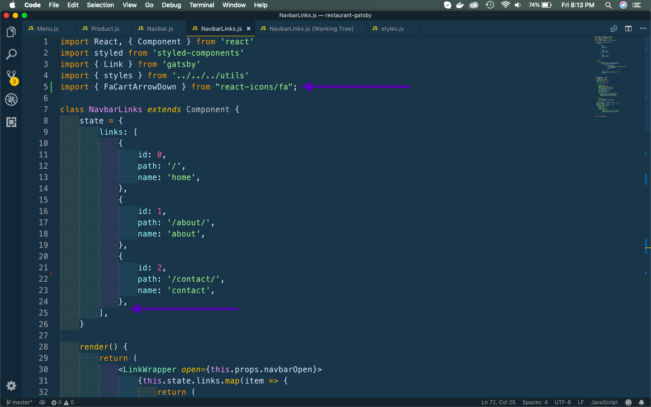Open Notification Center list icon
The width and height of the screenshot is (651, 407).
pyautogui.click(x=637, y=5)
